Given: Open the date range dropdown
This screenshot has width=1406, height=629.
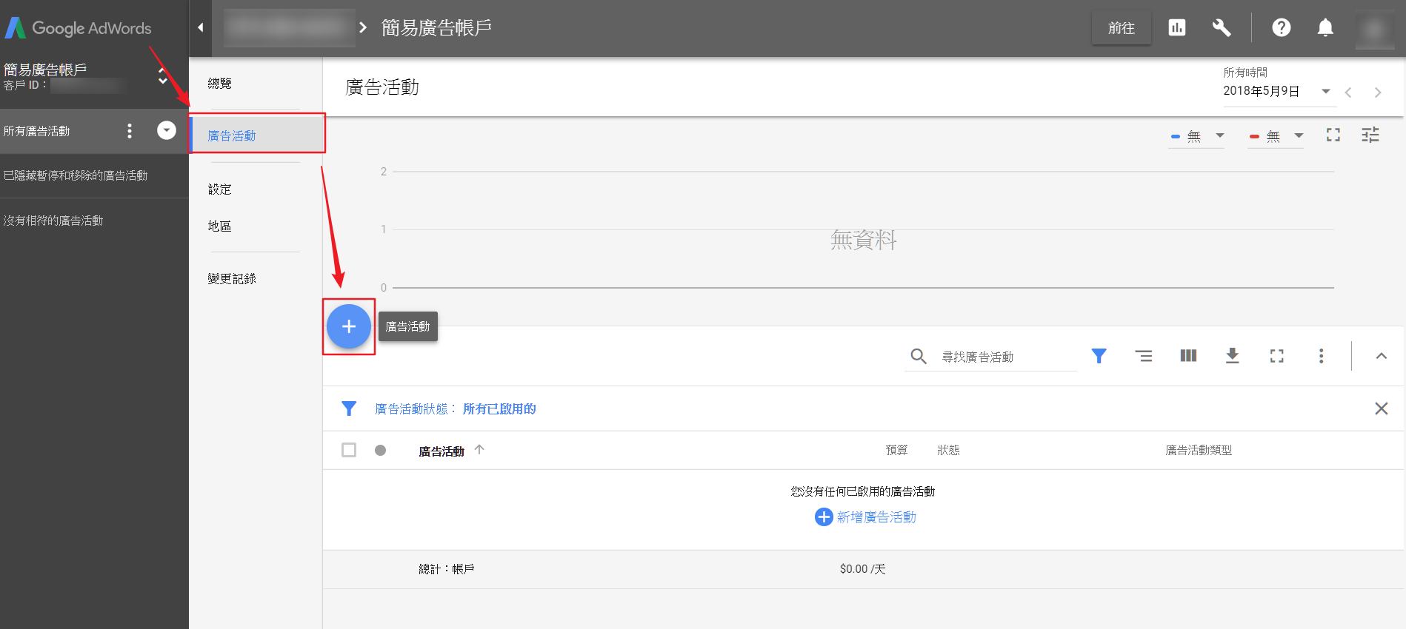Looking at the screenshot, I should pyautogui.click(x=1325, y=91).
